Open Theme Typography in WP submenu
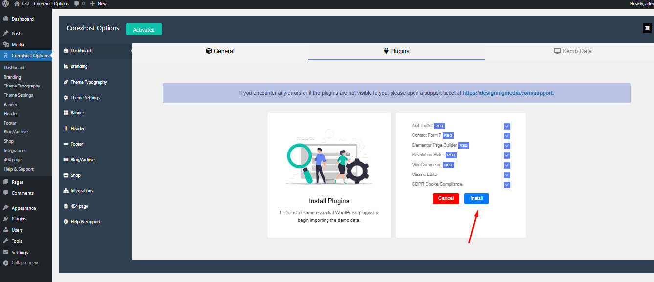The height and width of the screenshot is (282, 654). 22,86
